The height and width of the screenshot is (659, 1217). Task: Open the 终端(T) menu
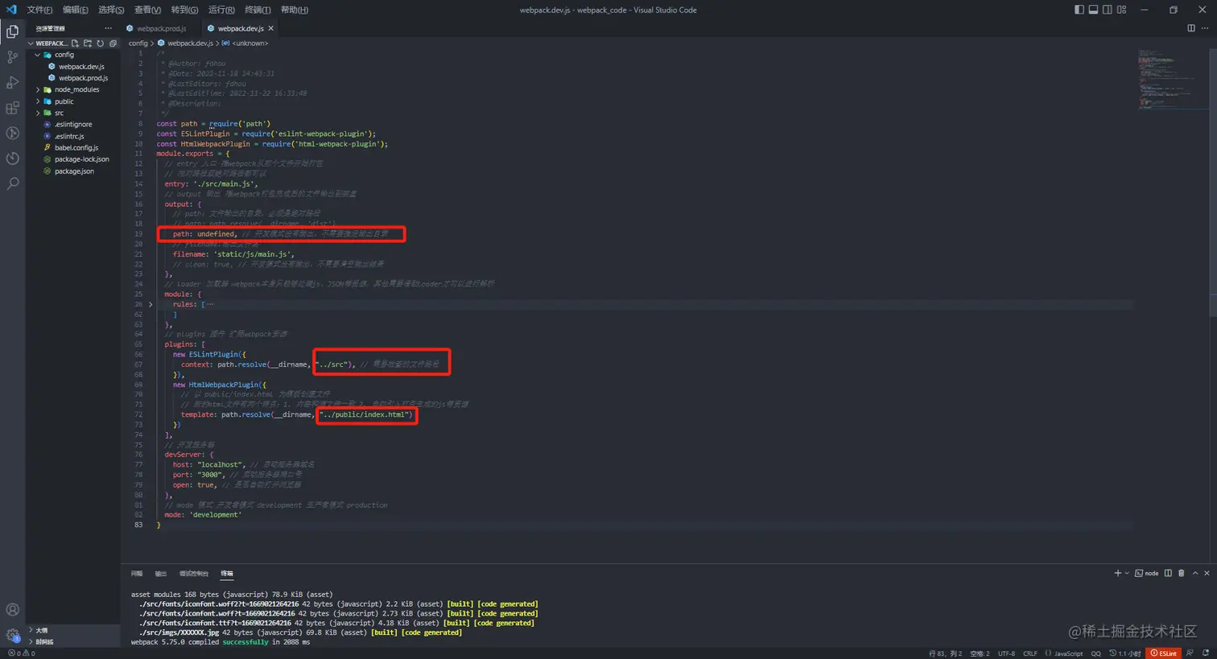[x=258, y=10]
